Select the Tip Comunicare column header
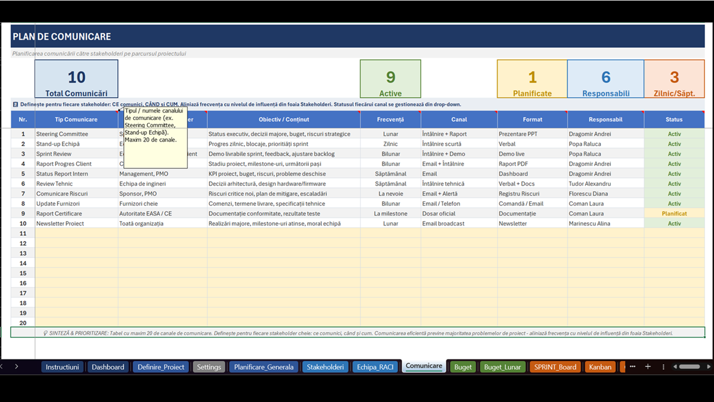 click(76, 119)
